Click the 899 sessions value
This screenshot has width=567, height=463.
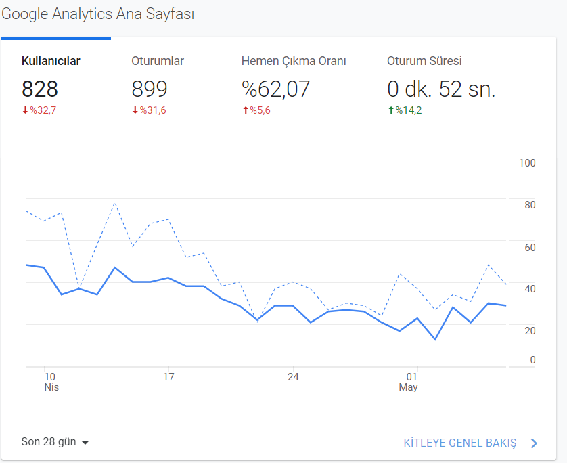click(150, 89)
